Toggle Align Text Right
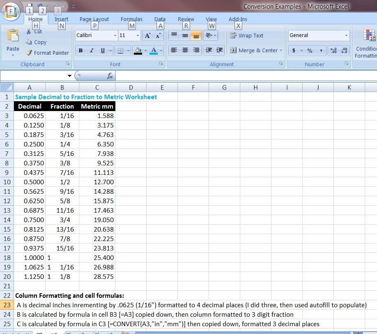Viewport: 377px width, 334px height. pyautogui.click(x=196, y=50)
